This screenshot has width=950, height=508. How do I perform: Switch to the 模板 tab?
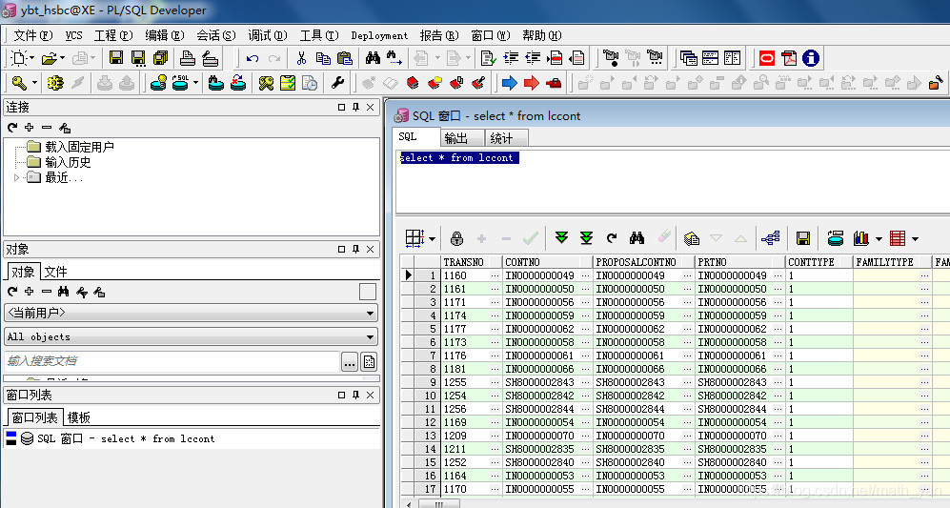tap(79, 417)
